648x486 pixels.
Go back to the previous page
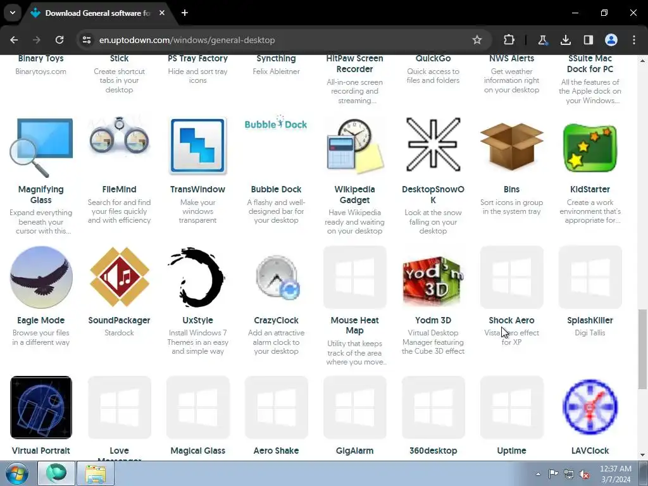click(x=14, y=40)
